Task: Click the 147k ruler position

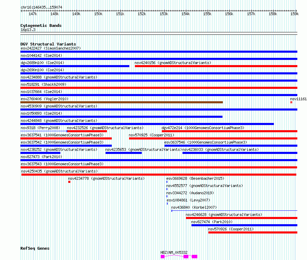Action: point(33,14)
